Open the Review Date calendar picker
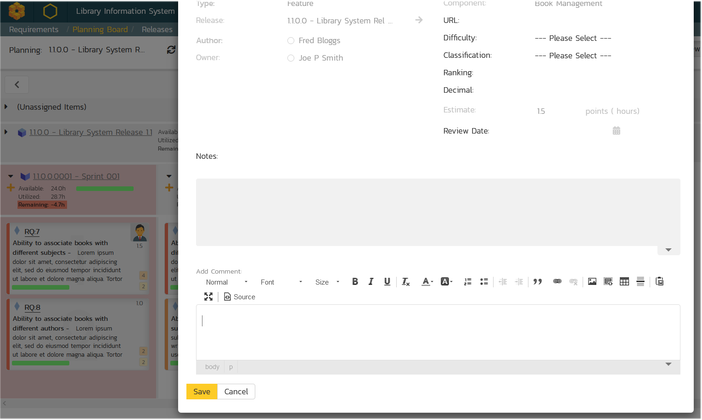 [616, 131]
